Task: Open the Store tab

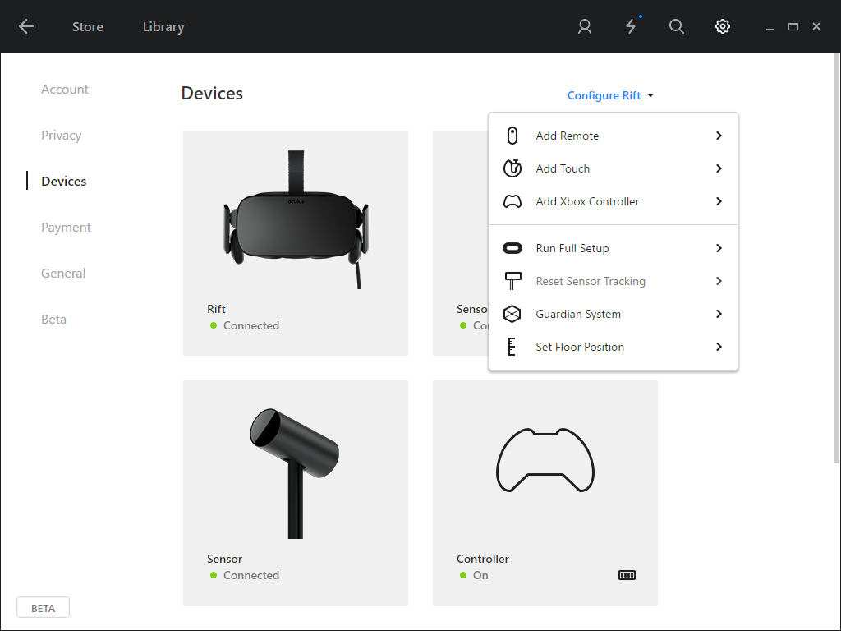Action: pos(88,26)
